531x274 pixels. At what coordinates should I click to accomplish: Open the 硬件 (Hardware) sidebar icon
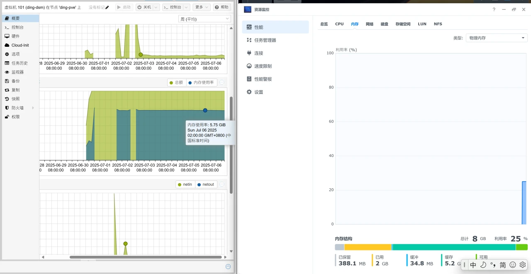7,36
